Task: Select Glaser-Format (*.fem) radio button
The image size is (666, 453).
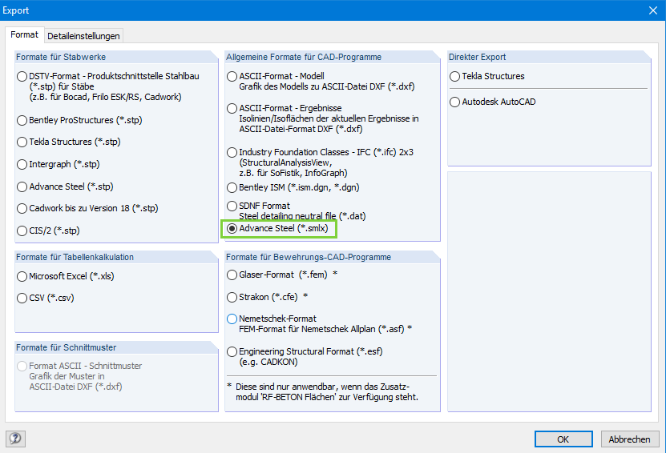Action: [232, 275]
